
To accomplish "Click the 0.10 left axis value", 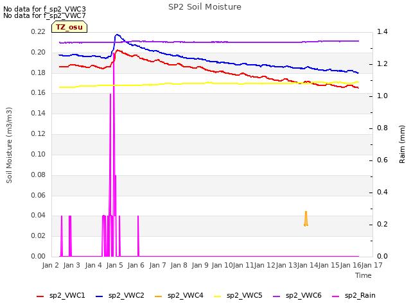I will tap(39, 154).
